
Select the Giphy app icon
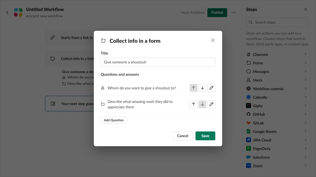click(x=249, y=106)
